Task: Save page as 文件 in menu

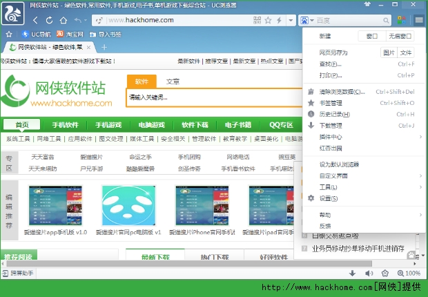Action: pyautogui.click(x=406, y=52)
